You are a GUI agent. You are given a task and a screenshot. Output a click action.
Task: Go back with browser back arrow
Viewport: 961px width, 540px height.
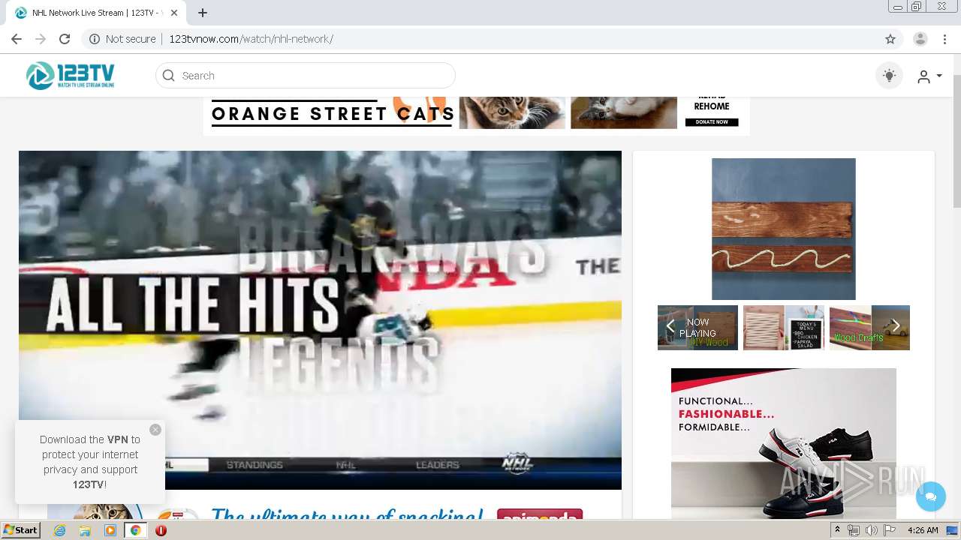[x=17, y=39]
